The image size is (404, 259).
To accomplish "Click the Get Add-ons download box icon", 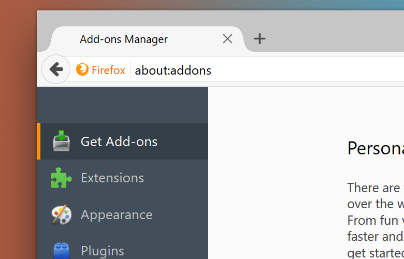I will tap(62, 141).
